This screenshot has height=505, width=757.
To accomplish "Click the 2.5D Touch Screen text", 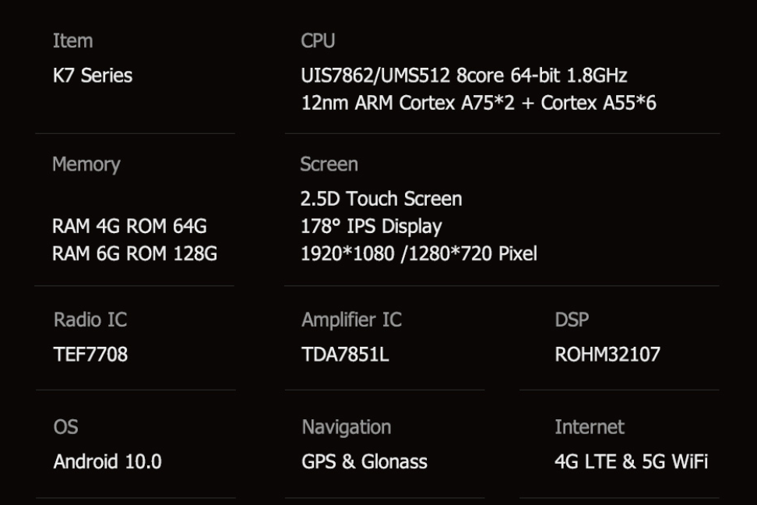I will click(381, 199).
